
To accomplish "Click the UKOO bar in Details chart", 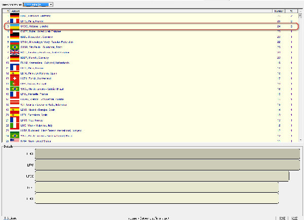I will [162, 176].
